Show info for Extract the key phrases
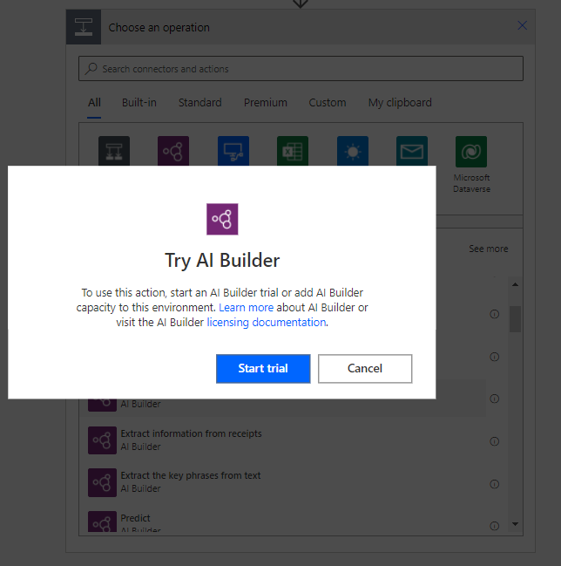 494,484
